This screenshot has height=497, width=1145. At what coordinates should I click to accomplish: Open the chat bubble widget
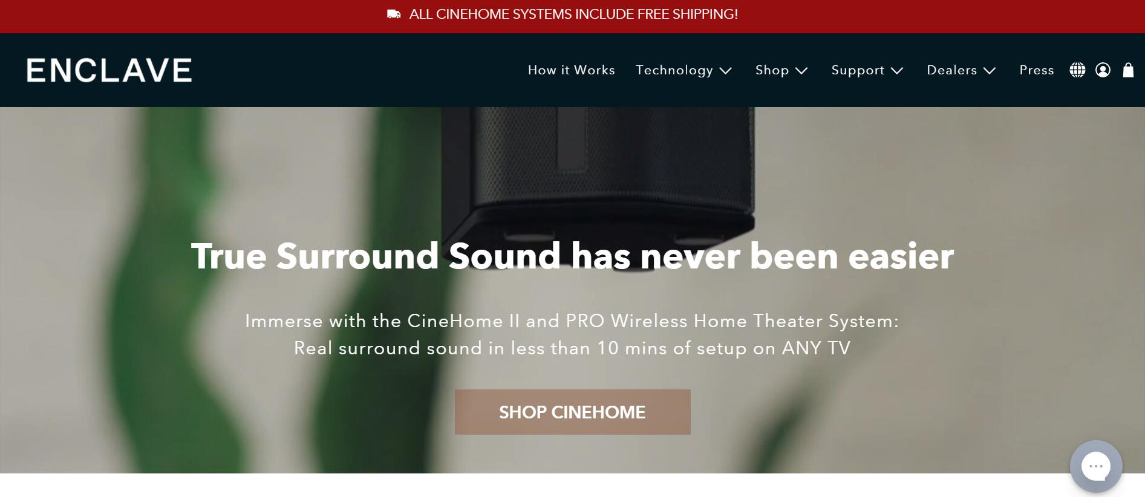pos(1096,466)
